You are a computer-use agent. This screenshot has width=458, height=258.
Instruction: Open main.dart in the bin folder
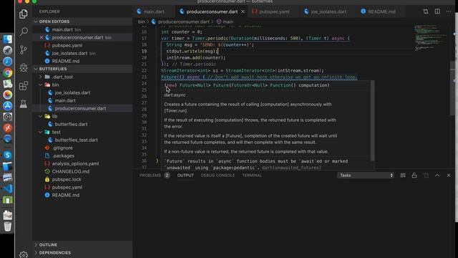click(65, 100)
